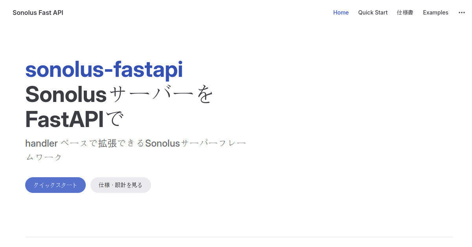472x247 pixels.
Task: Click the word handler in the tagline
Action: click(x=42, y=143)
